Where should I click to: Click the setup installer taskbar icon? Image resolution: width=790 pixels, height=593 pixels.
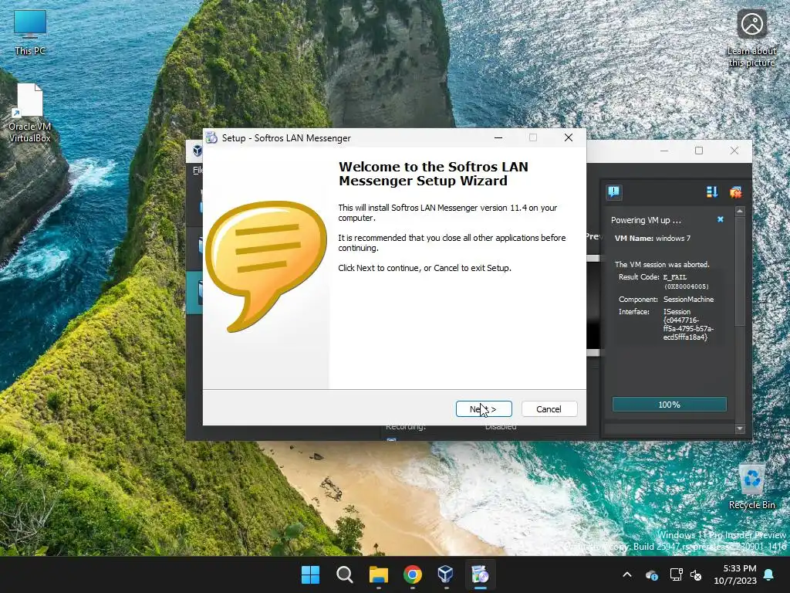480,574
